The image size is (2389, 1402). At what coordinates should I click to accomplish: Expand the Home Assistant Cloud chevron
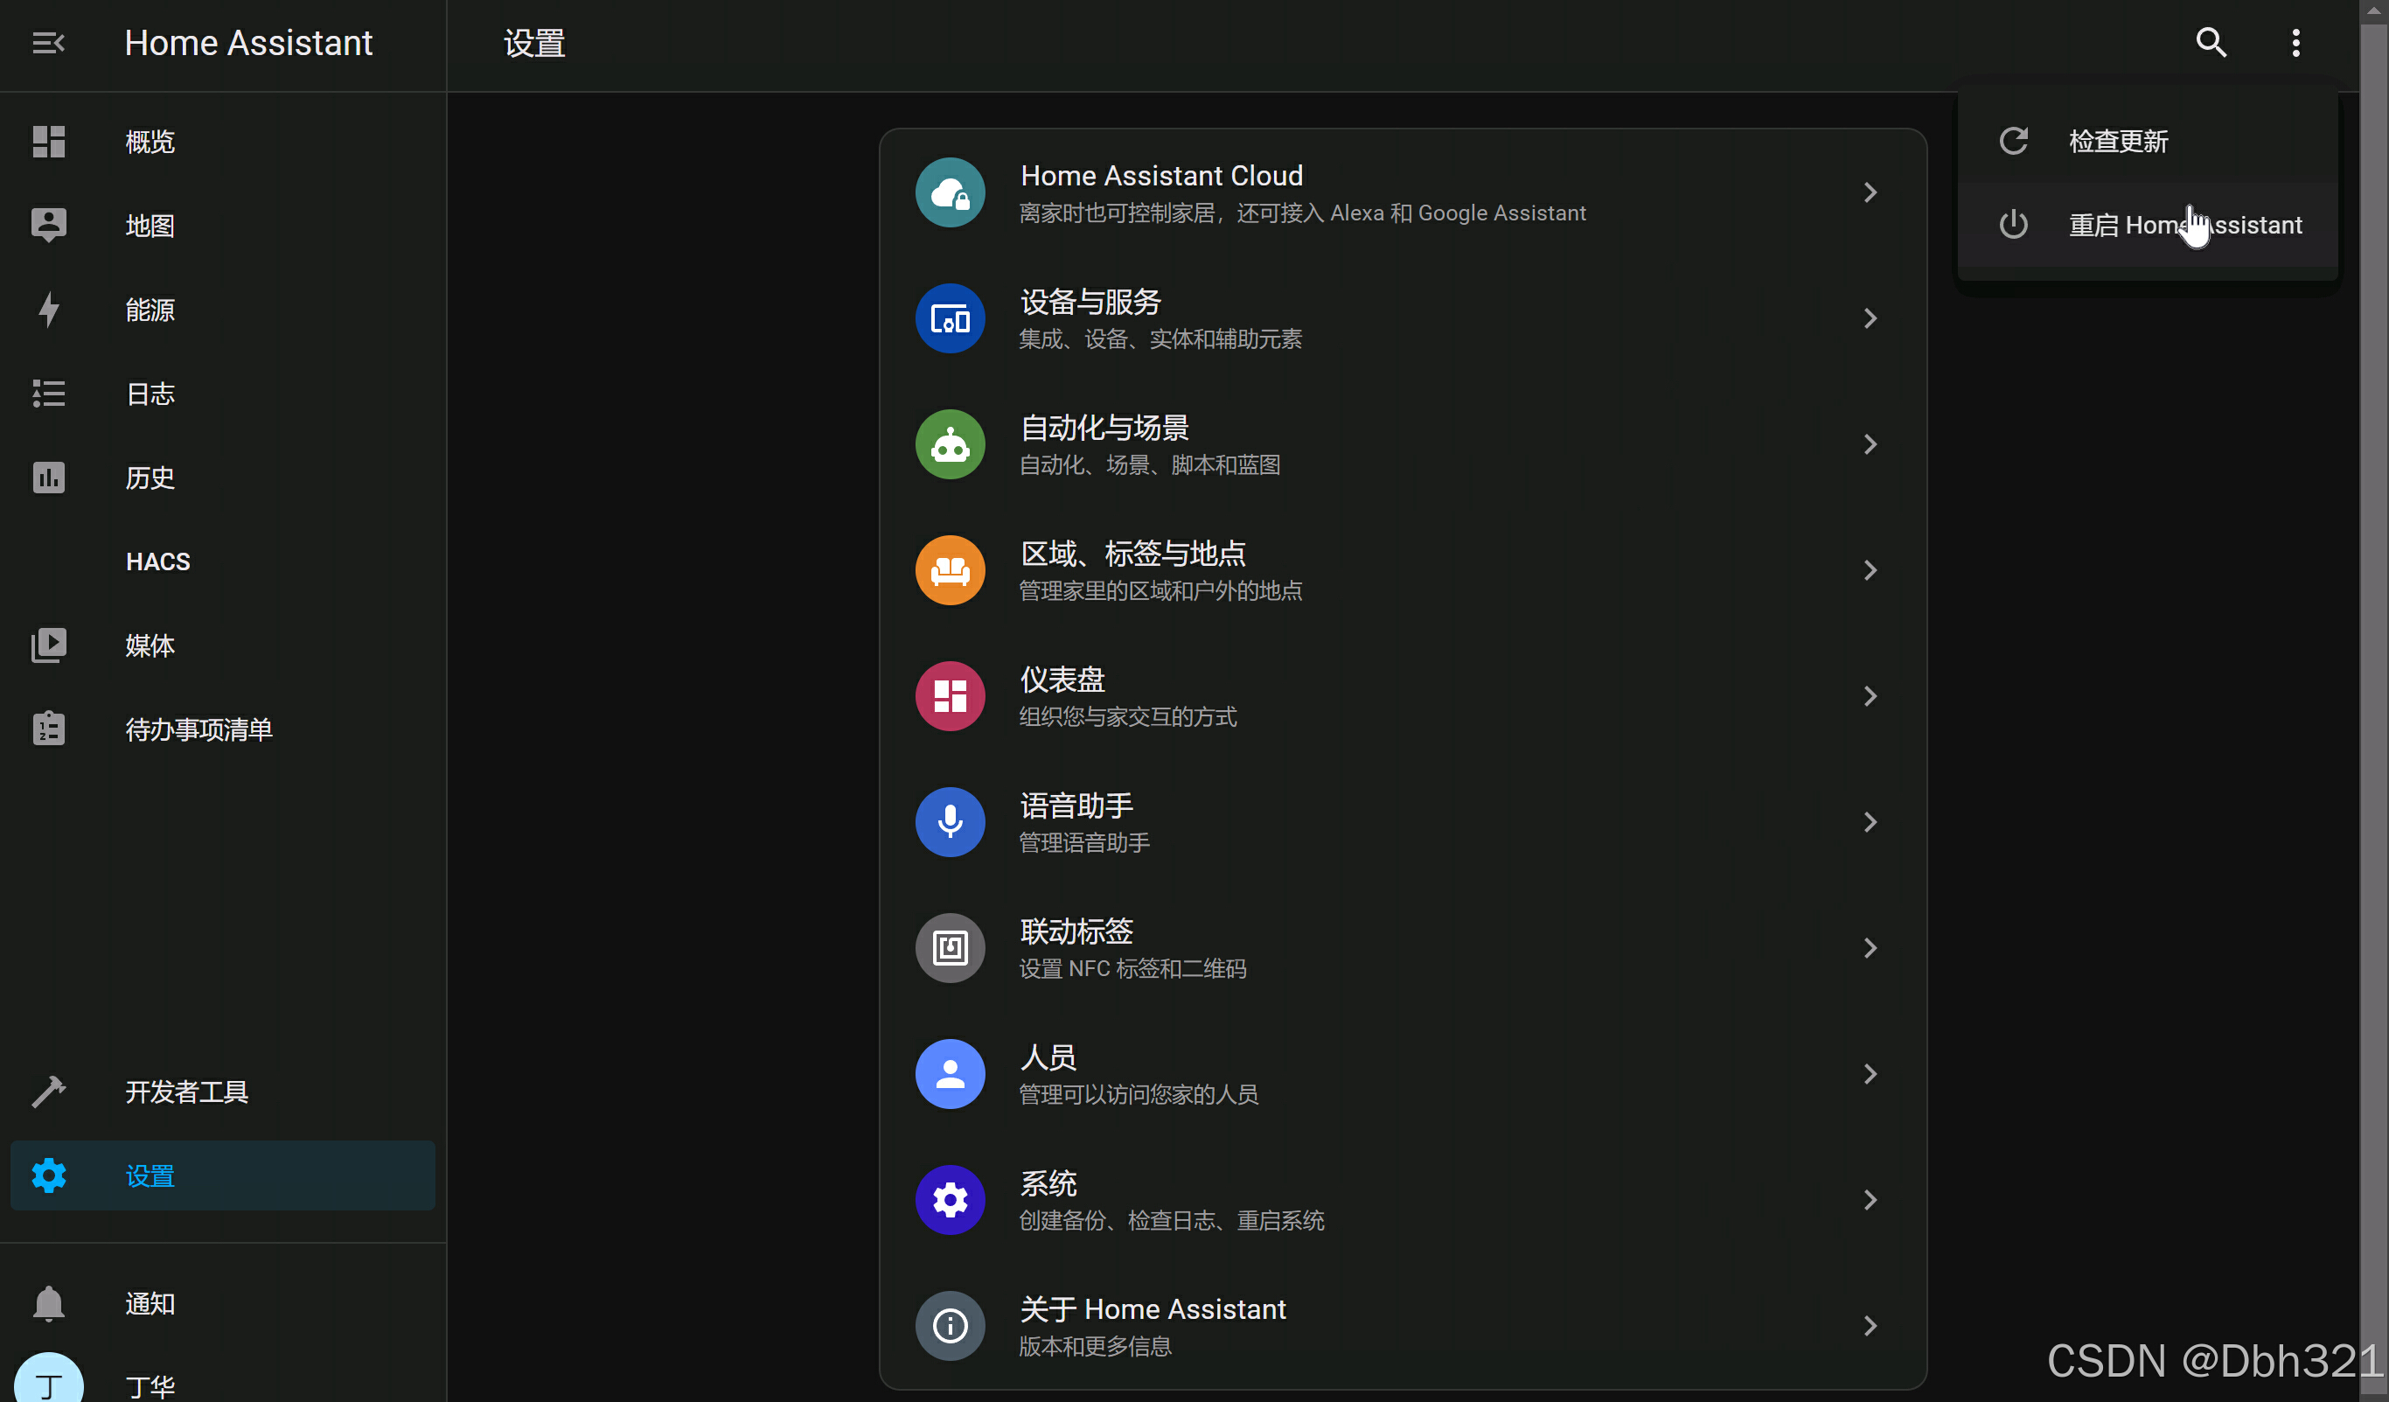tap(1870, 192)
